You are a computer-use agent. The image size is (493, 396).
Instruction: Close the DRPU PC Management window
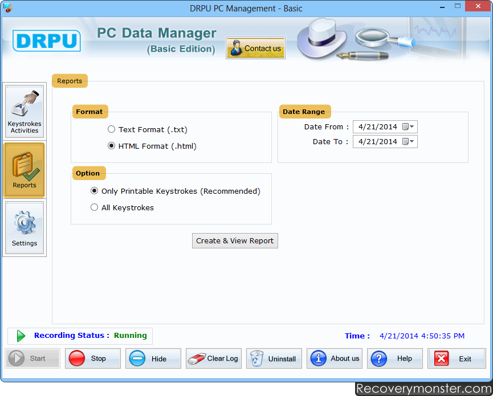click(478, 6)
